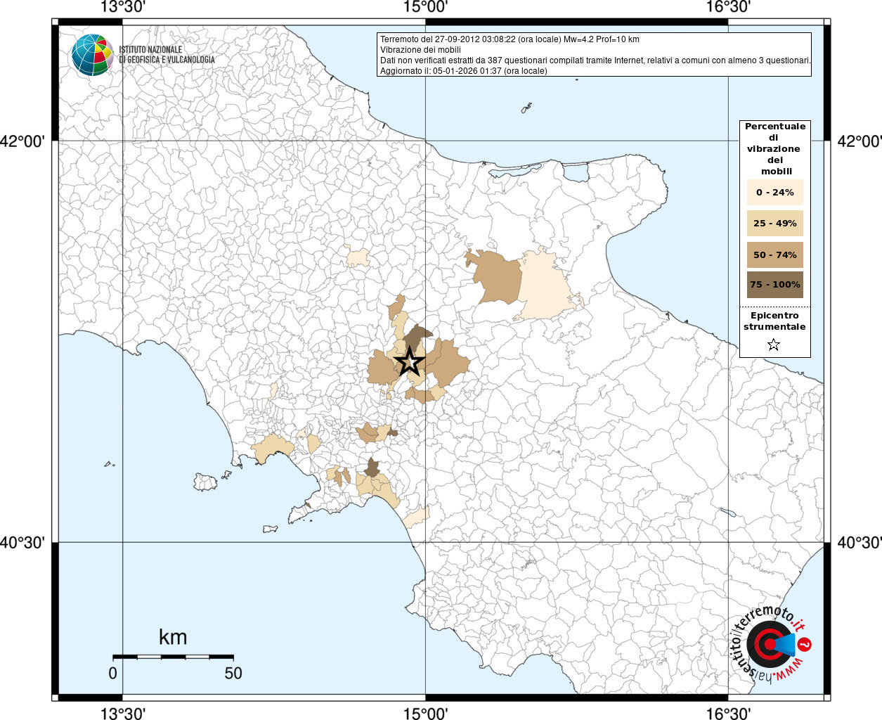The image size is (882, 720).
Task: Click the "Aggiornato il" update timestamp line
Action: [x=463, y=71]
